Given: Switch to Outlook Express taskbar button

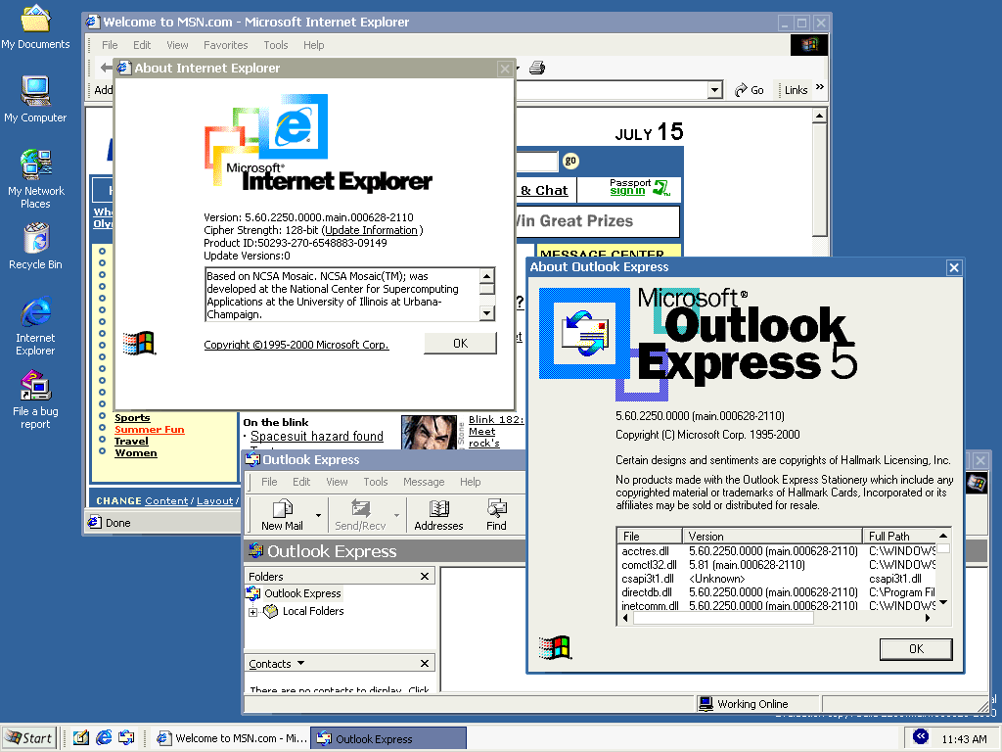Looking at the screenshot, I should [x=389, y=738].
